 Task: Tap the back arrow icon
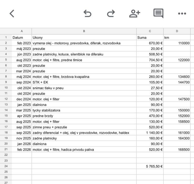12,14
